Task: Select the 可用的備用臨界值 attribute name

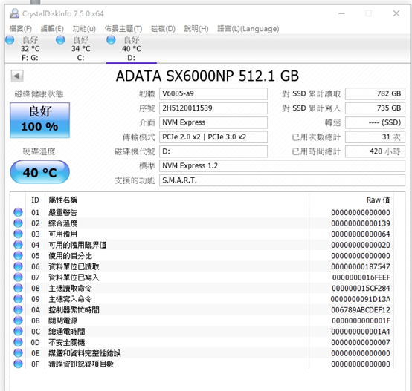Action: point(77,245)
